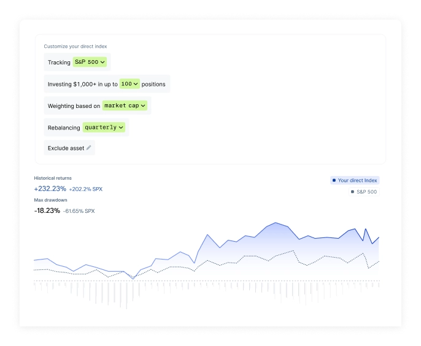Click the Tracking label text

pos(59,62)
